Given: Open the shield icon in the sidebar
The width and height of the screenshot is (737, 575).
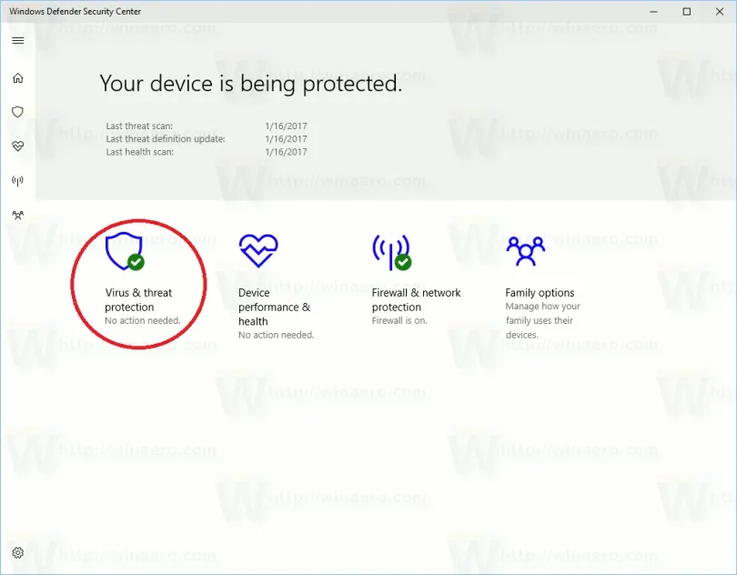Looking at the screenshot, I should [x=18, y=112].
